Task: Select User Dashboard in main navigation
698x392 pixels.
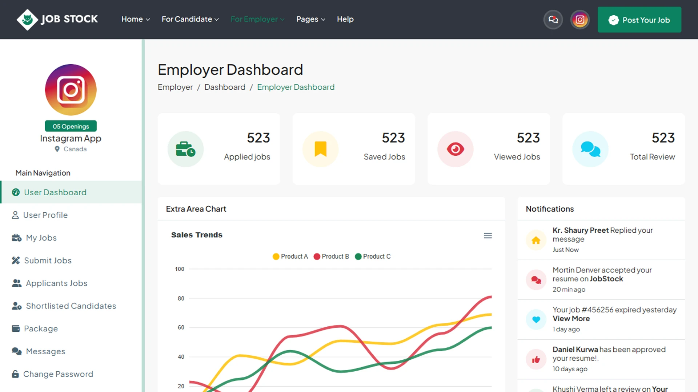Action: [71, 192]
